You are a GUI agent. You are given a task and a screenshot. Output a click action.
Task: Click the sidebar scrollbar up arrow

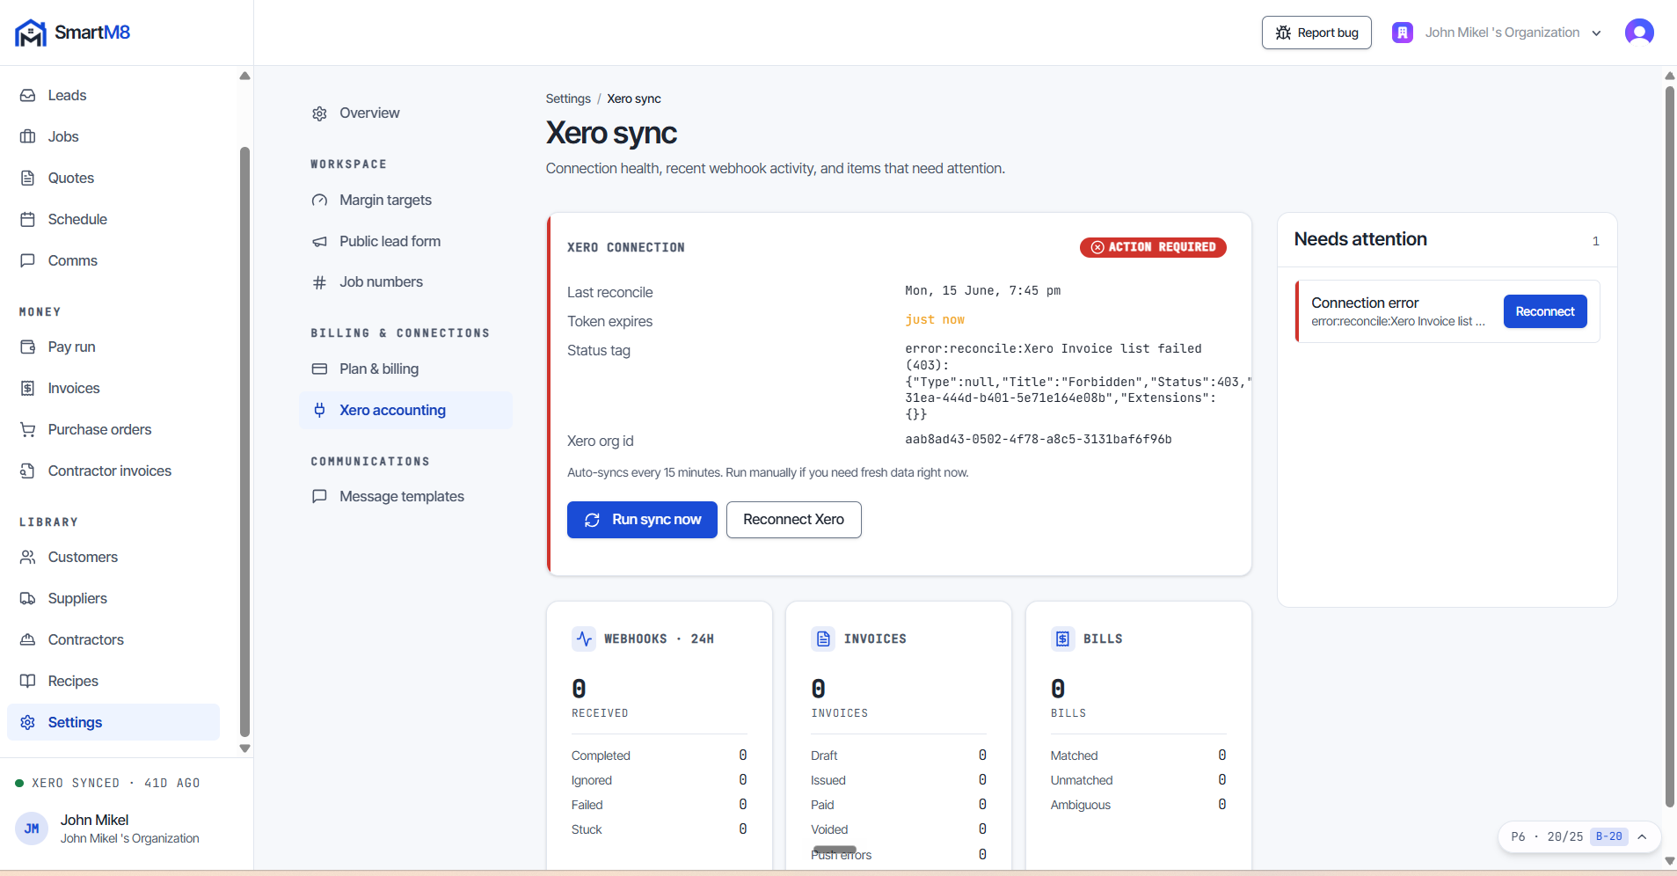click(x=245, y=77)
